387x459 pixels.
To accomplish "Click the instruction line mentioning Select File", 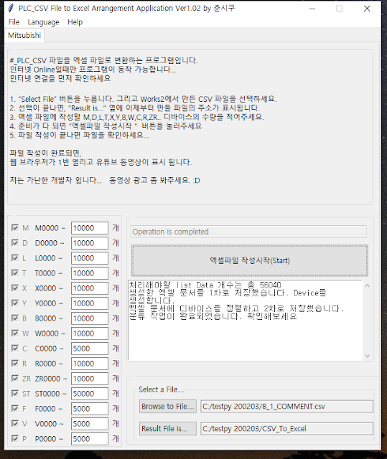I will pyautogui.click(x=143, y=99).
